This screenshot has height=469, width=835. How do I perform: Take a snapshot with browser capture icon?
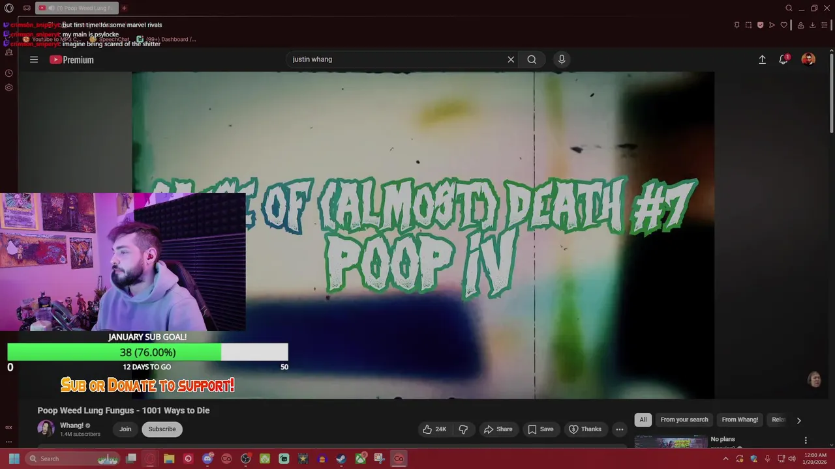748,25
